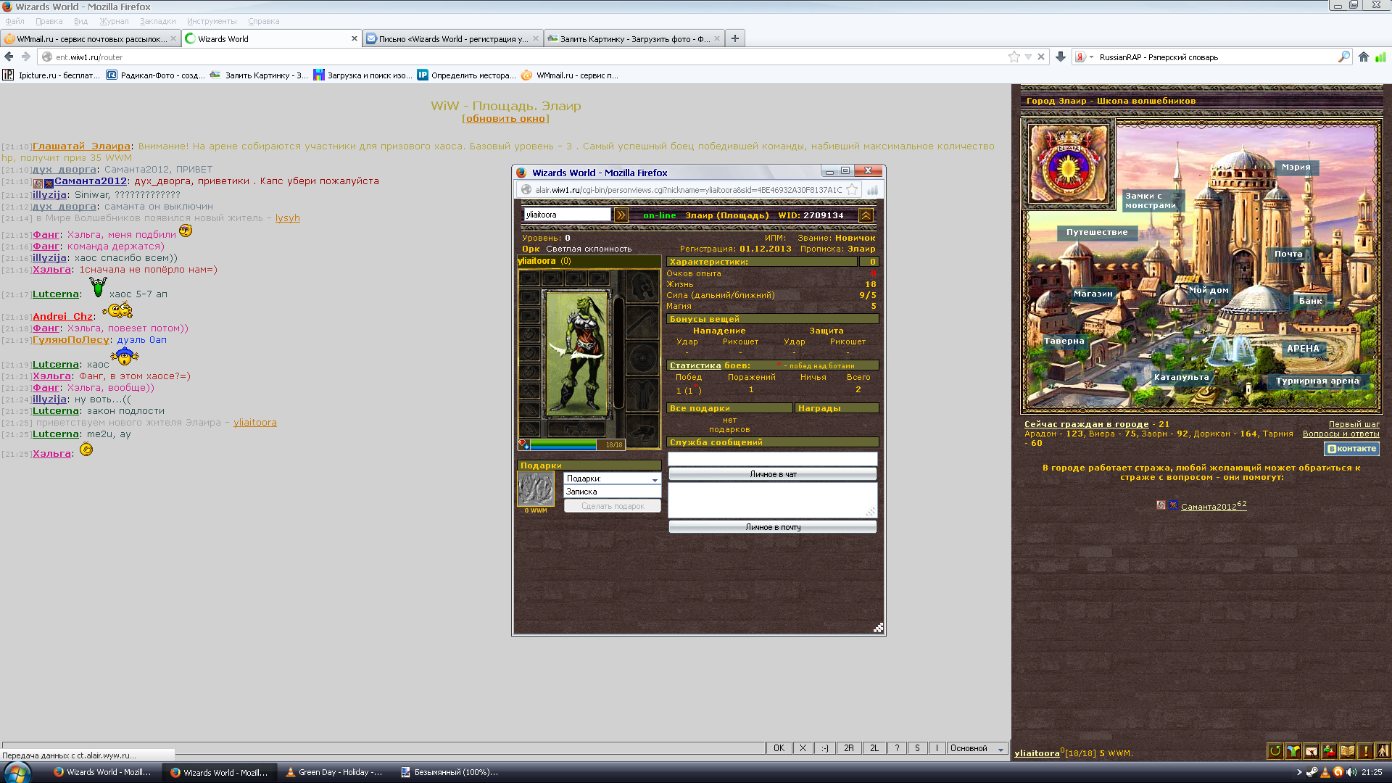Open the Основной chat channel dropdown

point(977,748)
